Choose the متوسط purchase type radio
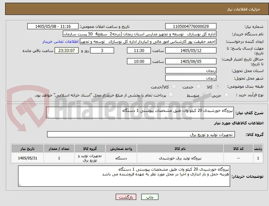 204,95
